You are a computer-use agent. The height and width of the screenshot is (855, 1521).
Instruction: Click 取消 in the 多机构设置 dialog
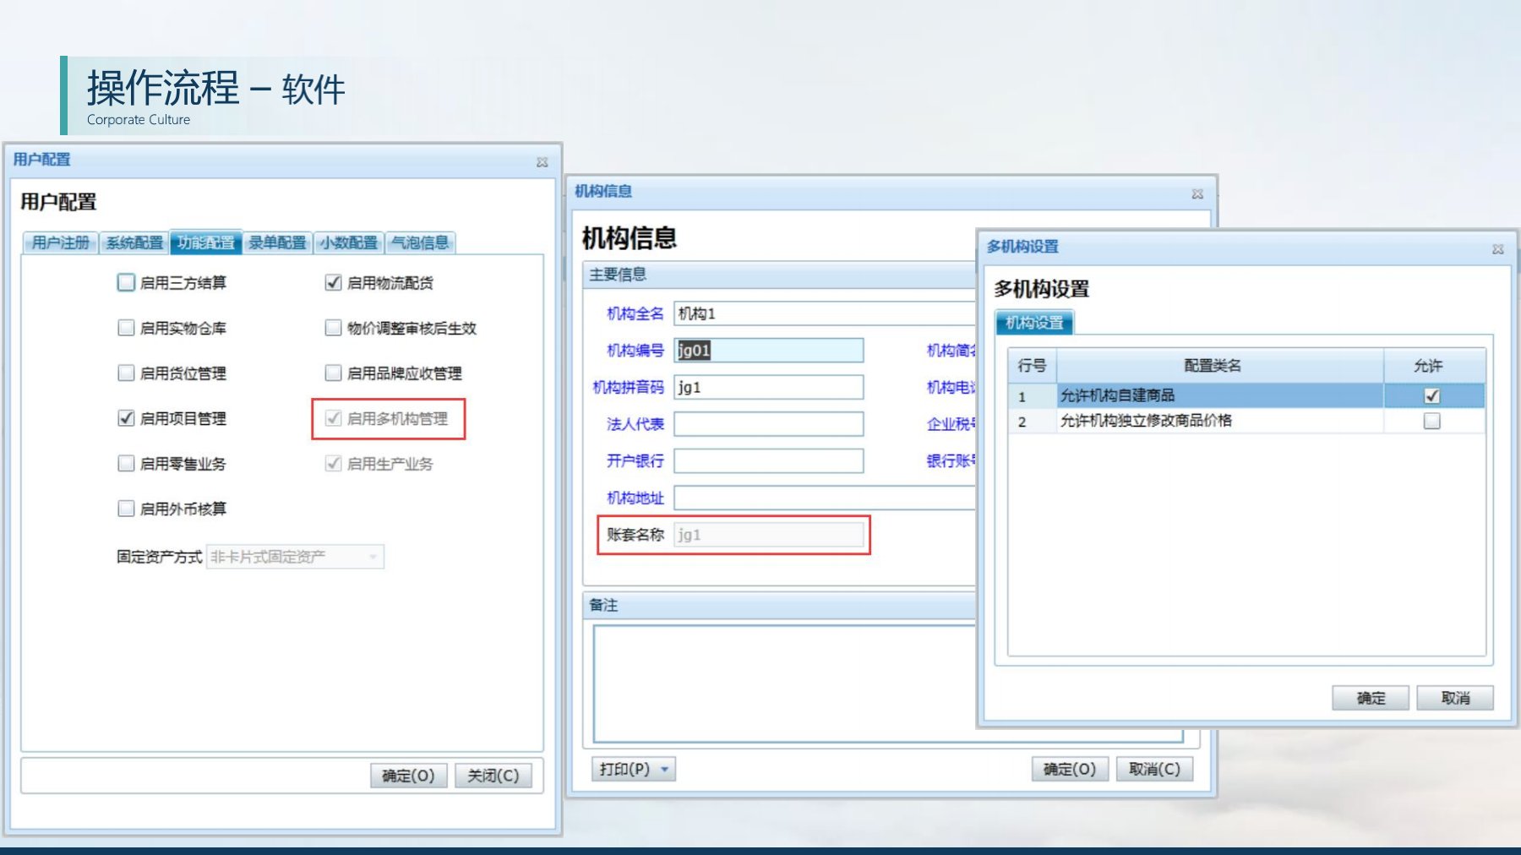coord(1457,697)
